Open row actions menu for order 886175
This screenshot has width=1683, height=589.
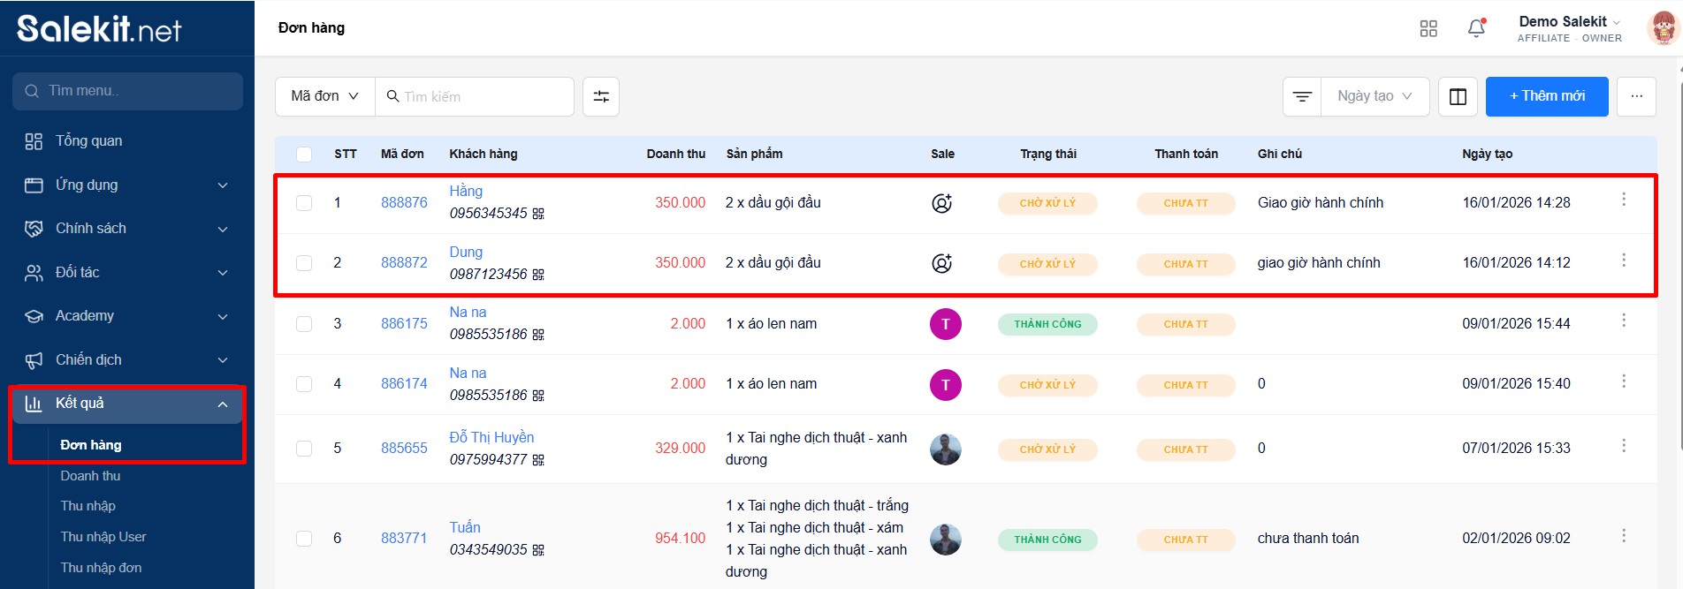pyautogui.click(x=1623, y=321)
